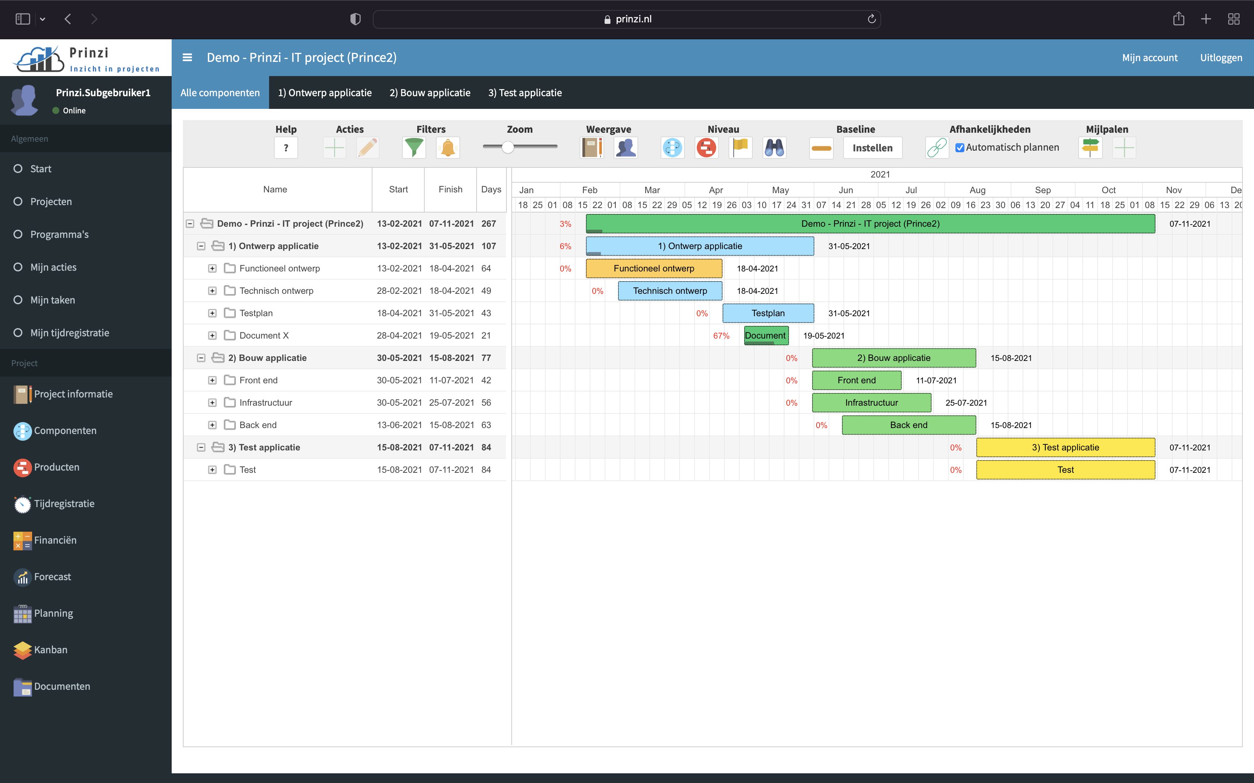
Task: Collapse the 2) Bouw applicatie group
Action: pyautogui.click(x=201, y=358)
